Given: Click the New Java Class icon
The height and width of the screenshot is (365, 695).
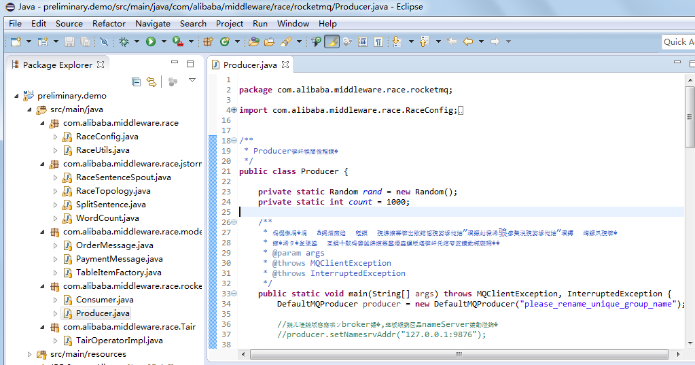Looking at the screenshot, I should [225, 41].
